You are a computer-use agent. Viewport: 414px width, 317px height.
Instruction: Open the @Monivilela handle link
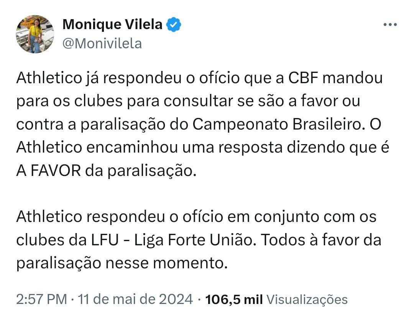(102, 44)
